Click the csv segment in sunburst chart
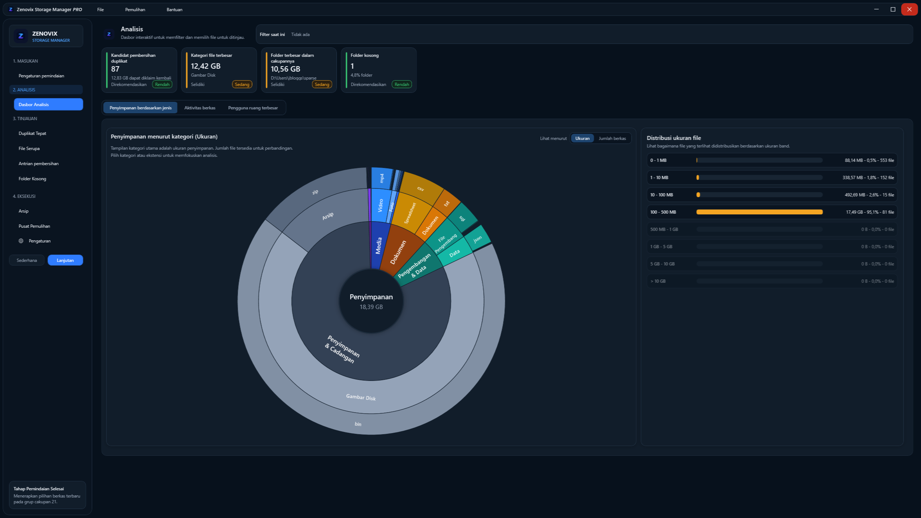921x518 pixels. [x=420, y=189]
